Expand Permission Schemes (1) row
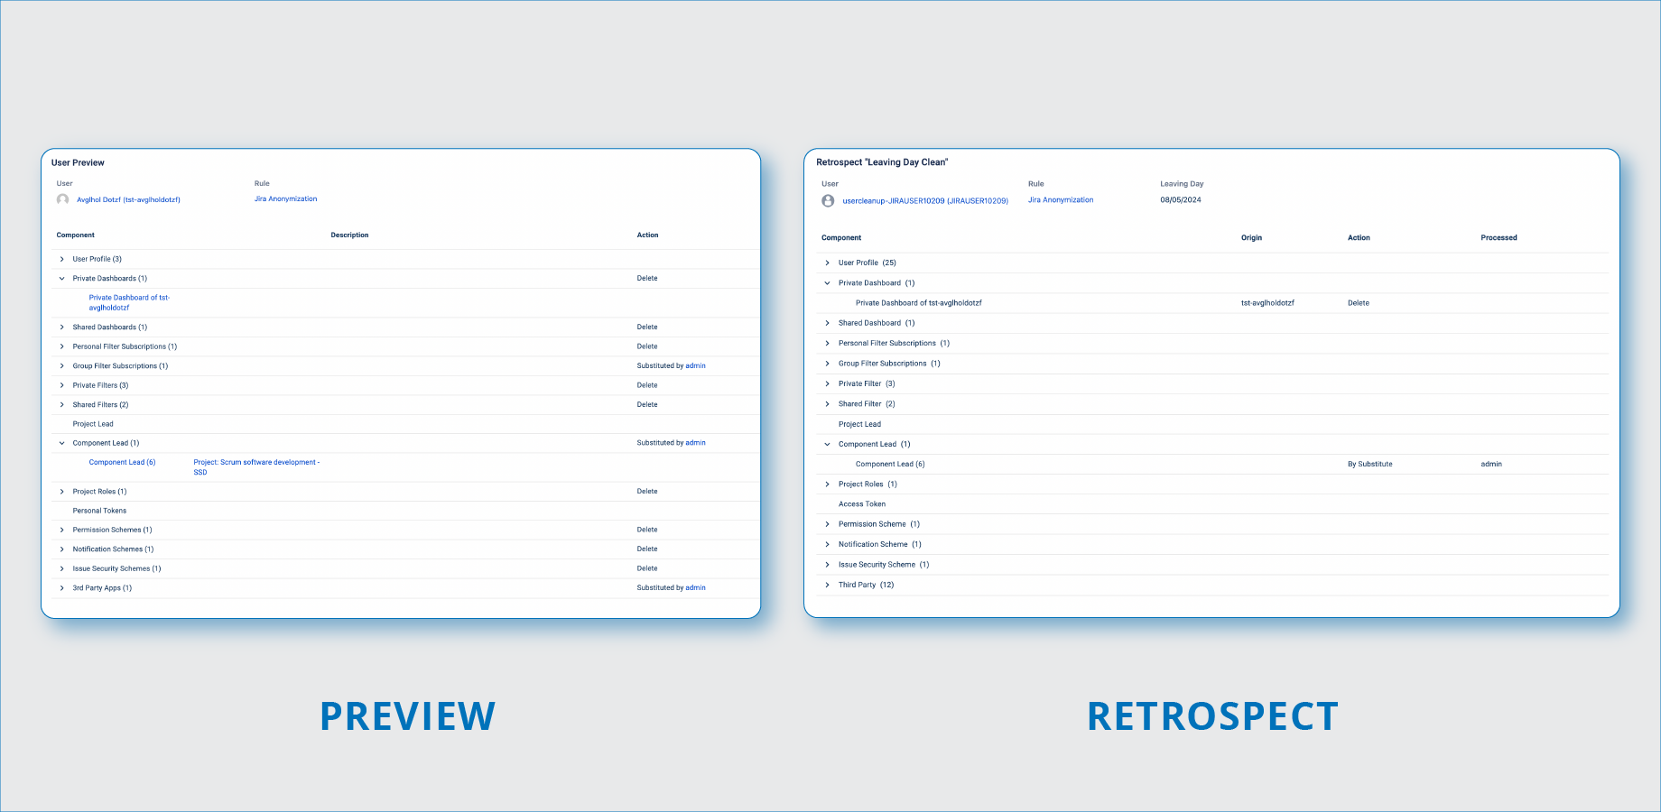1661x812 pixels. tap(61, 530)
